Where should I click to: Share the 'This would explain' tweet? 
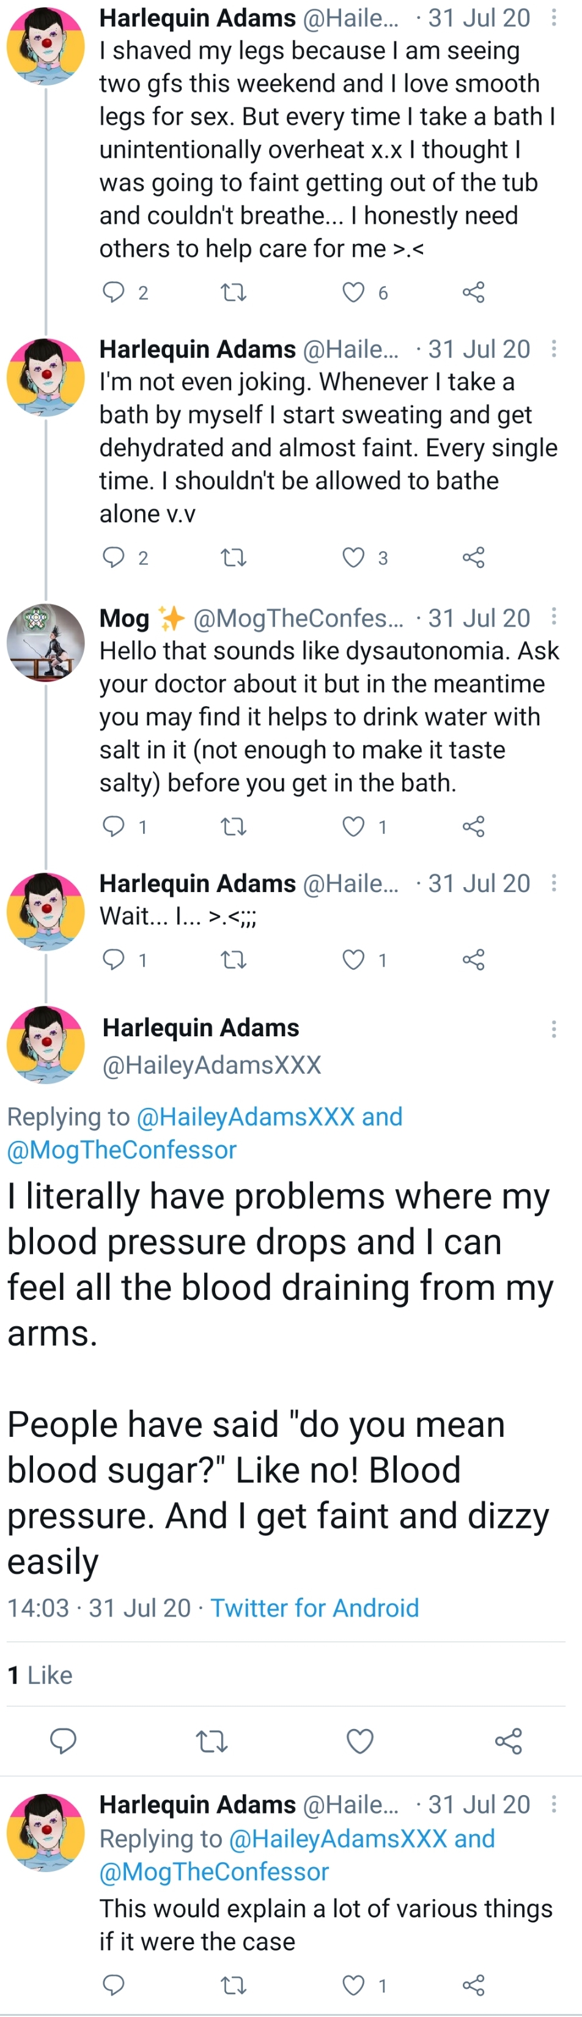[x=473, y=1985]
